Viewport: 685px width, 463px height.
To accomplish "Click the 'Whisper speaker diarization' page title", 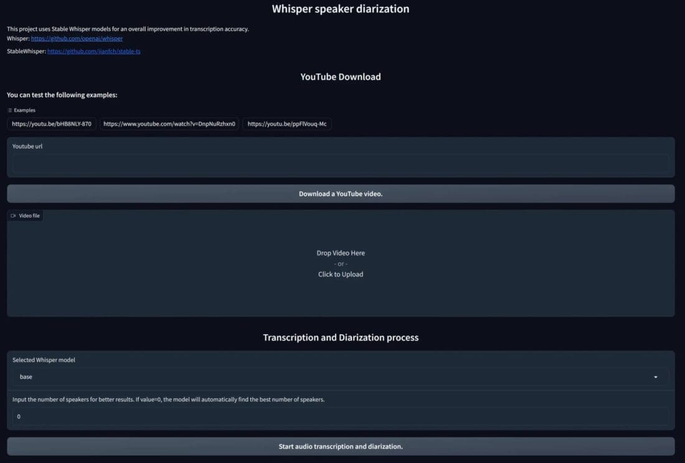I will (x=341, y=9).
